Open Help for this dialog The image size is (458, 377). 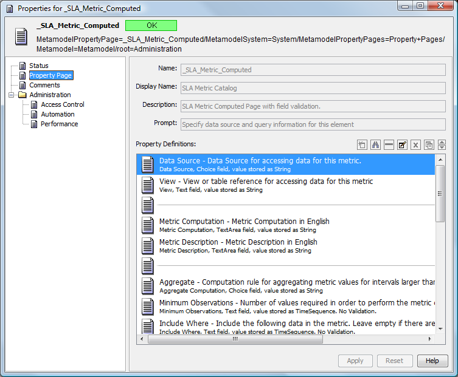click(432, 361)
